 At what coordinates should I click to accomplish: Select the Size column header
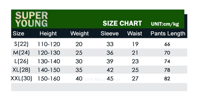tap(18, 34)
